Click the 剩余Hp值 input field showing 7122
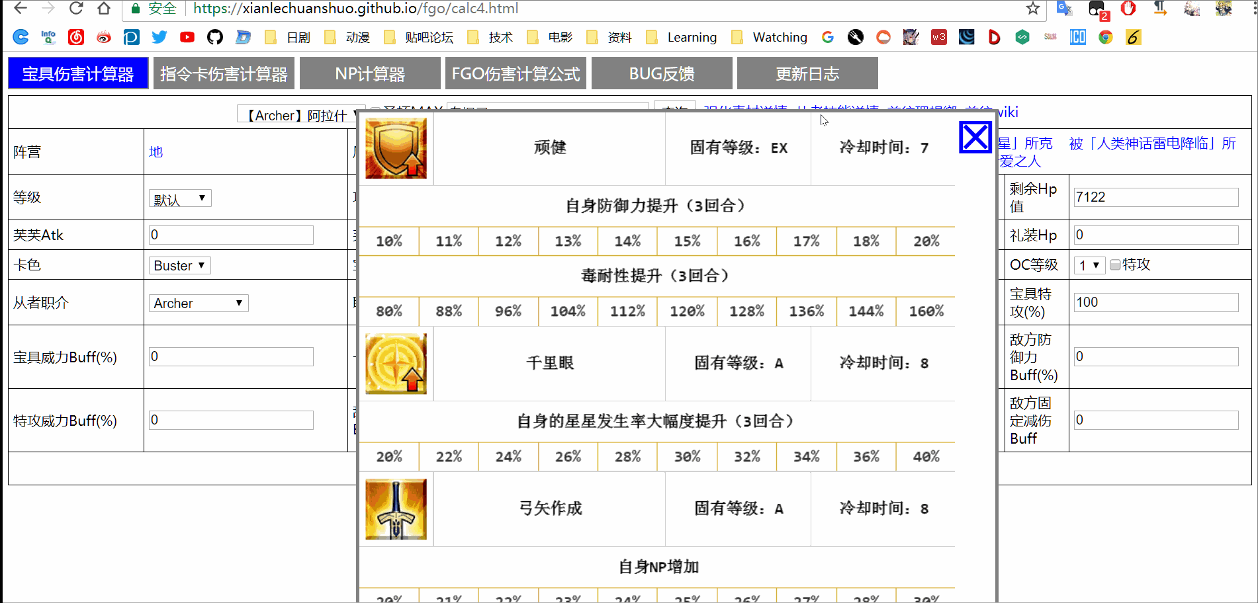 (1155, 197)
